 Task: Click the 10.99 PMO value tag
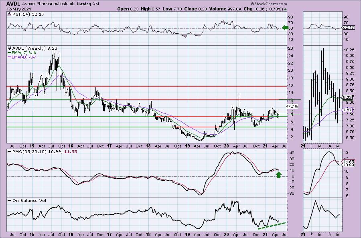[348, 165]
